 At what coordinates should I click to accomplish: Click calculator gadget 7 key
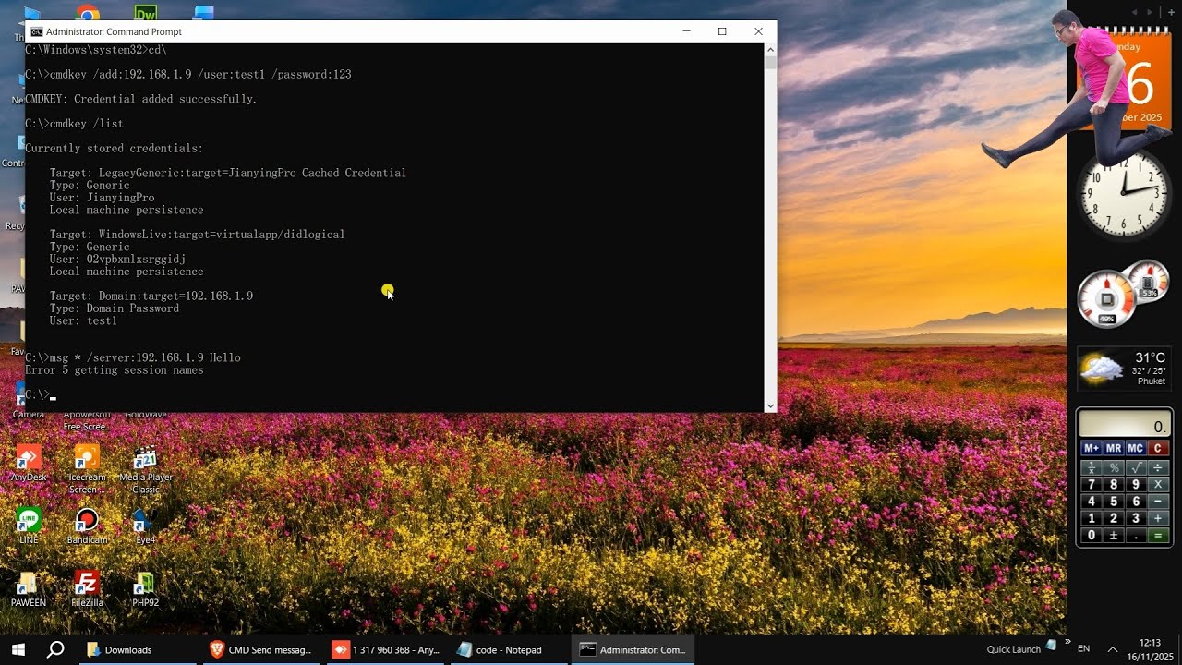coord(1092,484)
